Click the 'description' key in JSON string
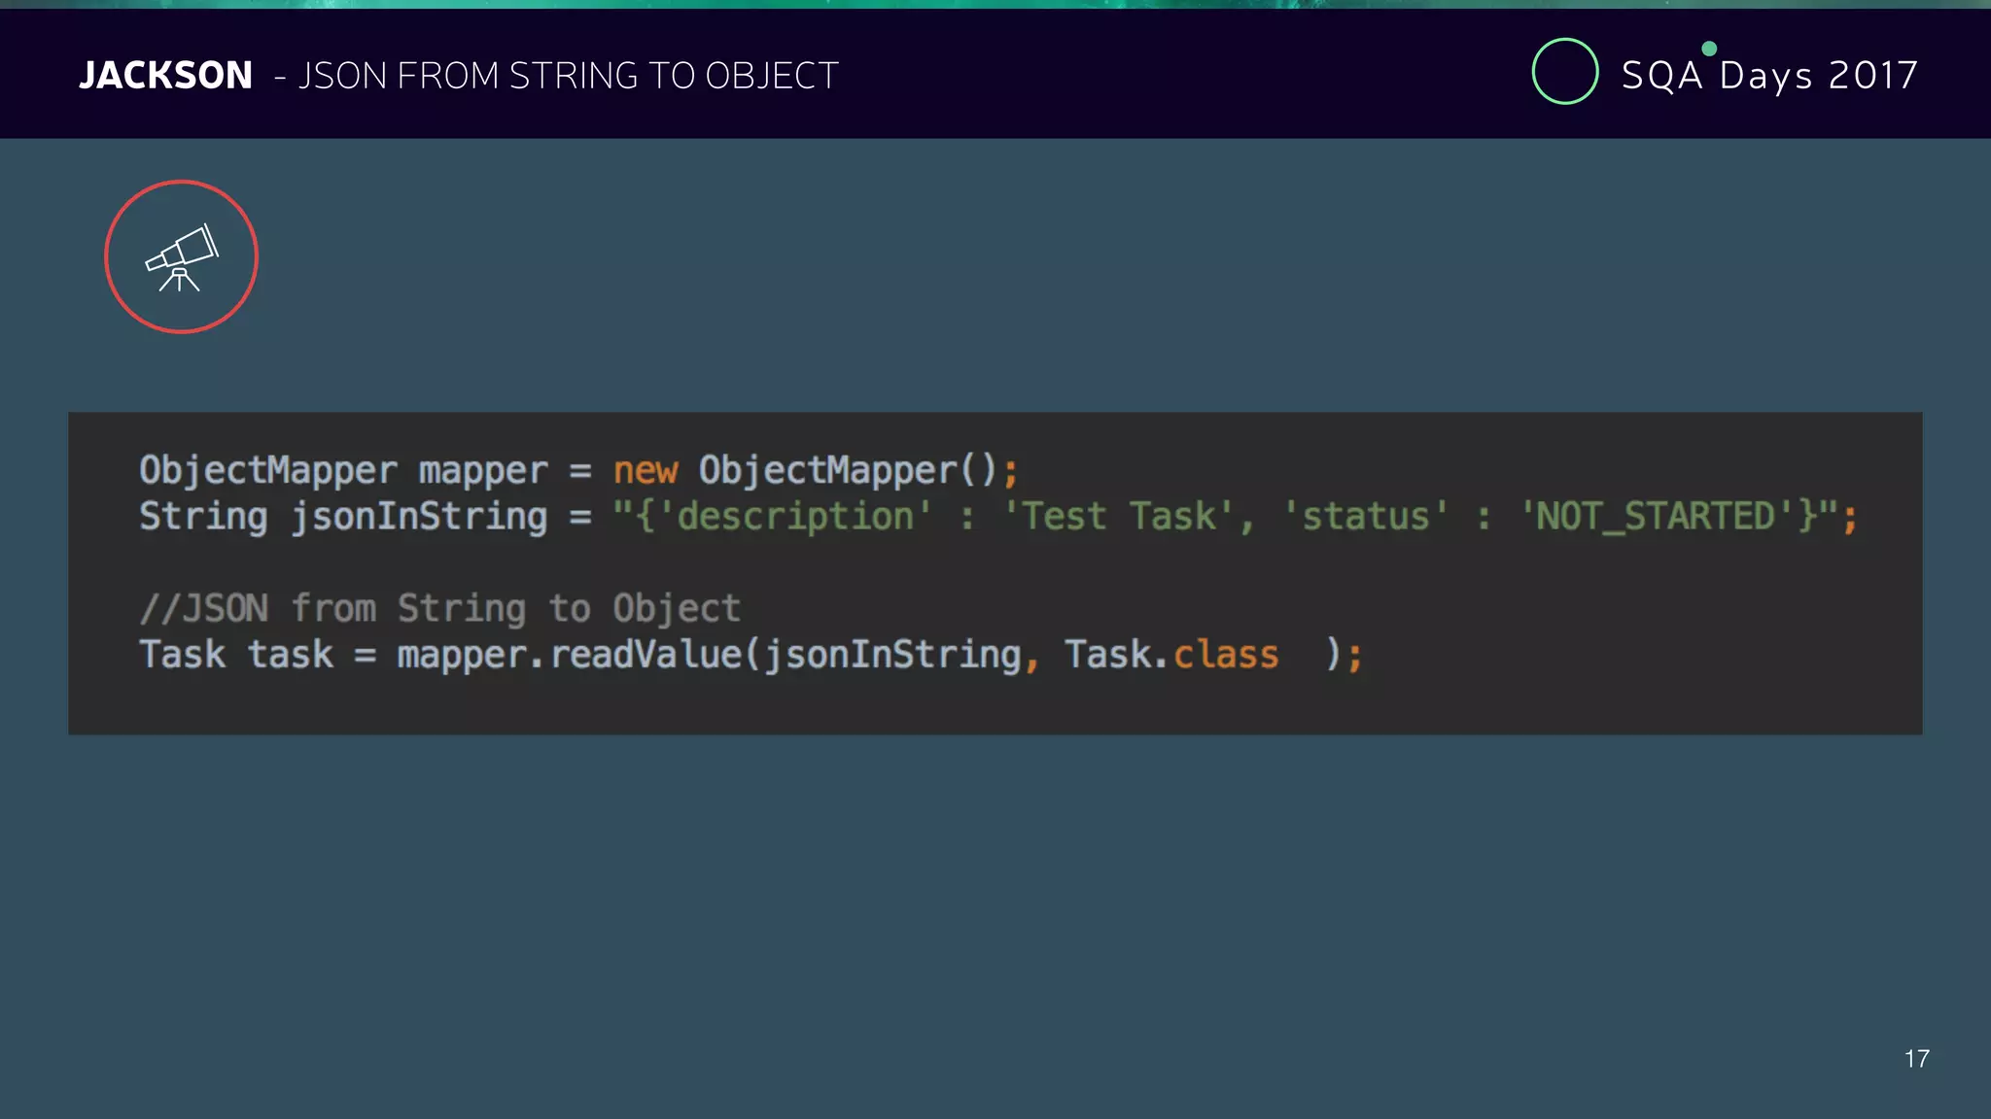This screenshot has width=1991, height=1119. [795, 517]
